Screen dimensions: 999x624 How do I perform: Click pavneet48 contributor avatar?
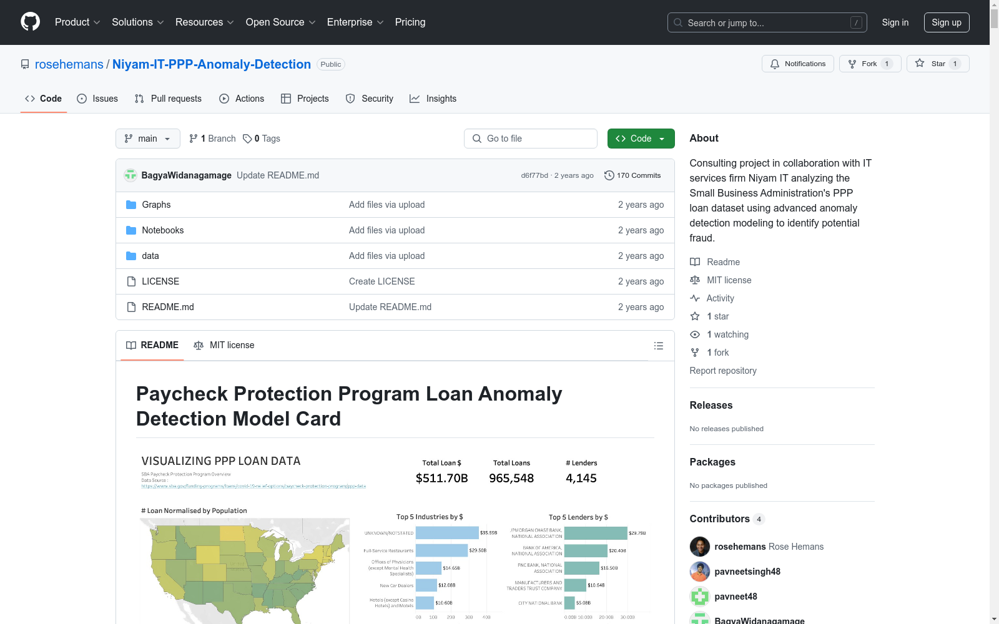(700, 597)
